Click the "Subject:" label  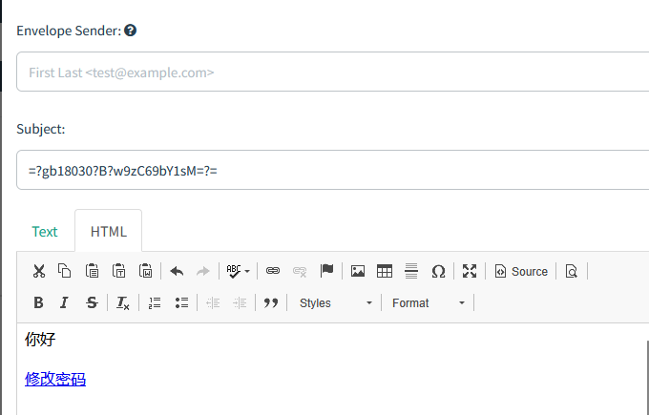[40, 129]
